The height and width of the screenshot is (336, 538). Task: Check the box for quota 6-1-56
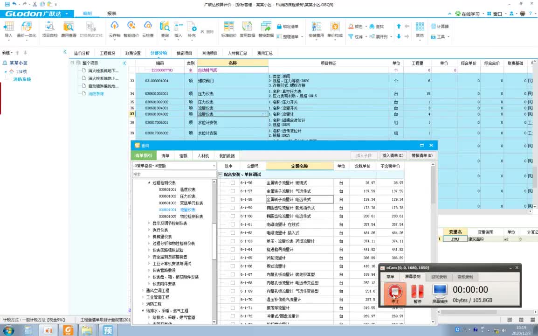233,183
